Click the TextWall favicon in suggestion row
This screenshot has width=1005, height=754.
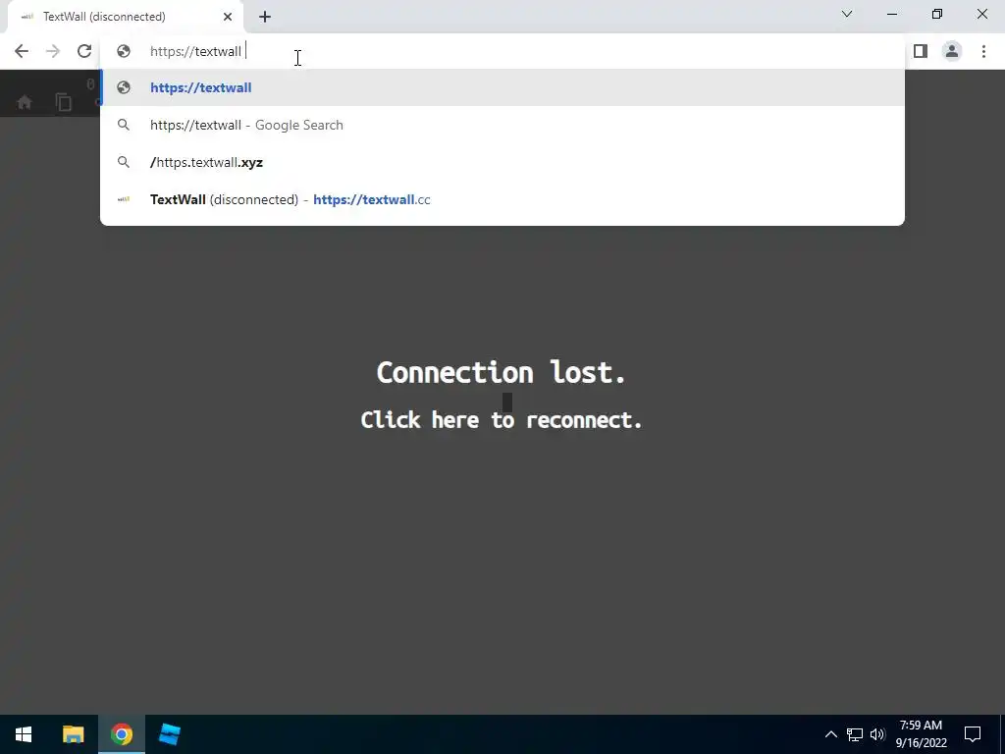pyautogui.click(x=124, y=199)
